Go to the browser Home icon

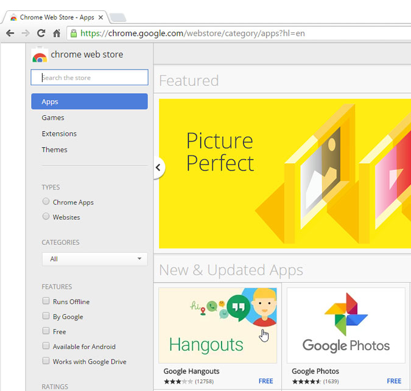(57, 33)
